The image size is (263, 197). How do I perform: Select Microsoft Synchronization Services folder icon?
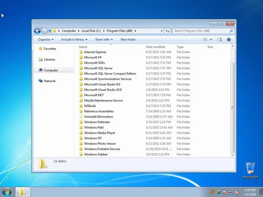(x=81, y=79)
